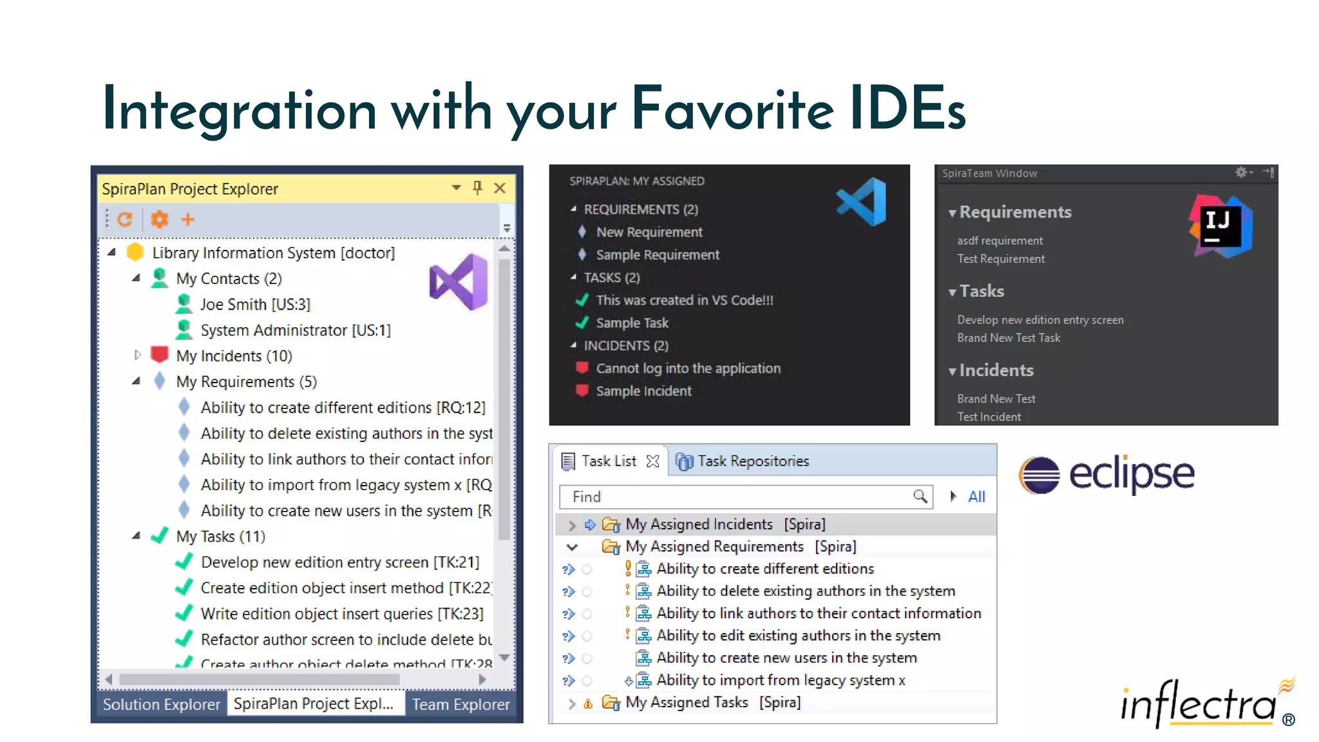Click priority icon beside Ability to create different editions
Viewport: 1319px width, 742px height.
(x=628, y=568)
